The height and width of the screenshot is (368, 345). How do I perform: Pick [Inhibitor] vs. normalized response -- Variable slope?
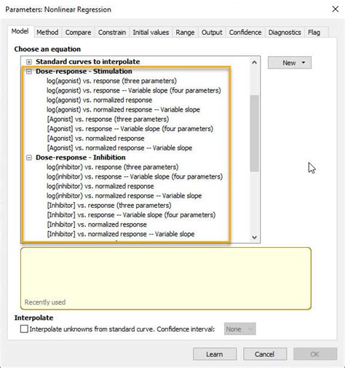(121, 235)
